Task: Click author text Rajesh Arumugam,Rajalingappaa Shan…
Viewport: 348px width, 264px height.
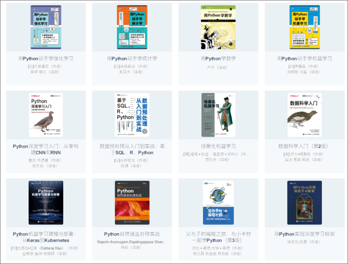Action: tap(132, 242)
